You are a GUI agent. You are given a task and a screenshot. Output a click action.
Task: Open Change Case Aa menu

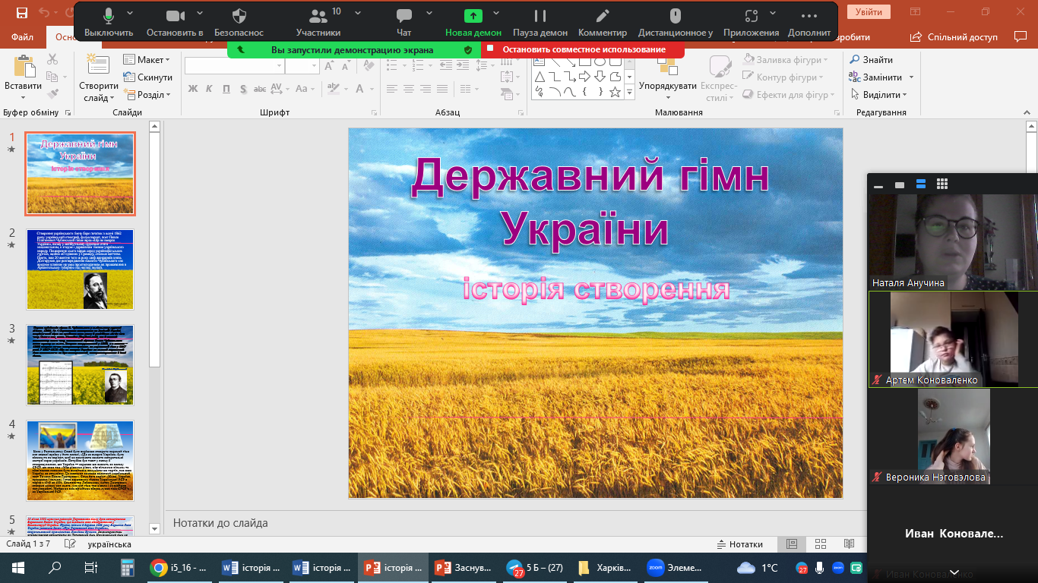tap(303, 89)
